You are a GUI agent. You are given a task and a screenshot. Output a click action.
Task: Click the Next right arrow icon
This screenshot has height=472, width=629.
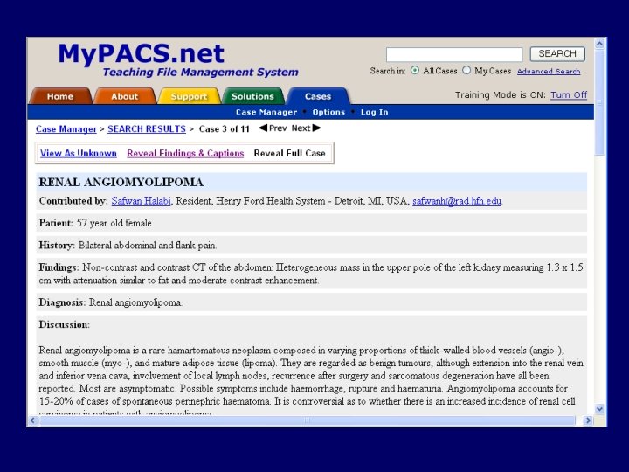pos(316,128)
